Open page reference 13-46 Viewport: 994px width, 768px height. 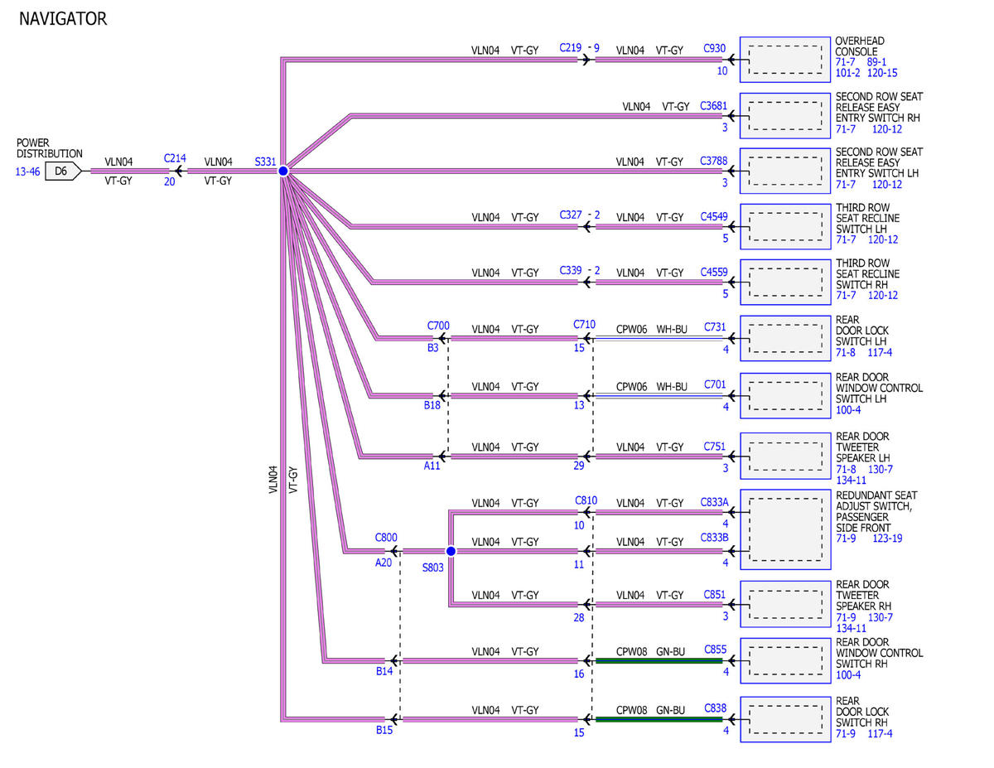point(27,171)
